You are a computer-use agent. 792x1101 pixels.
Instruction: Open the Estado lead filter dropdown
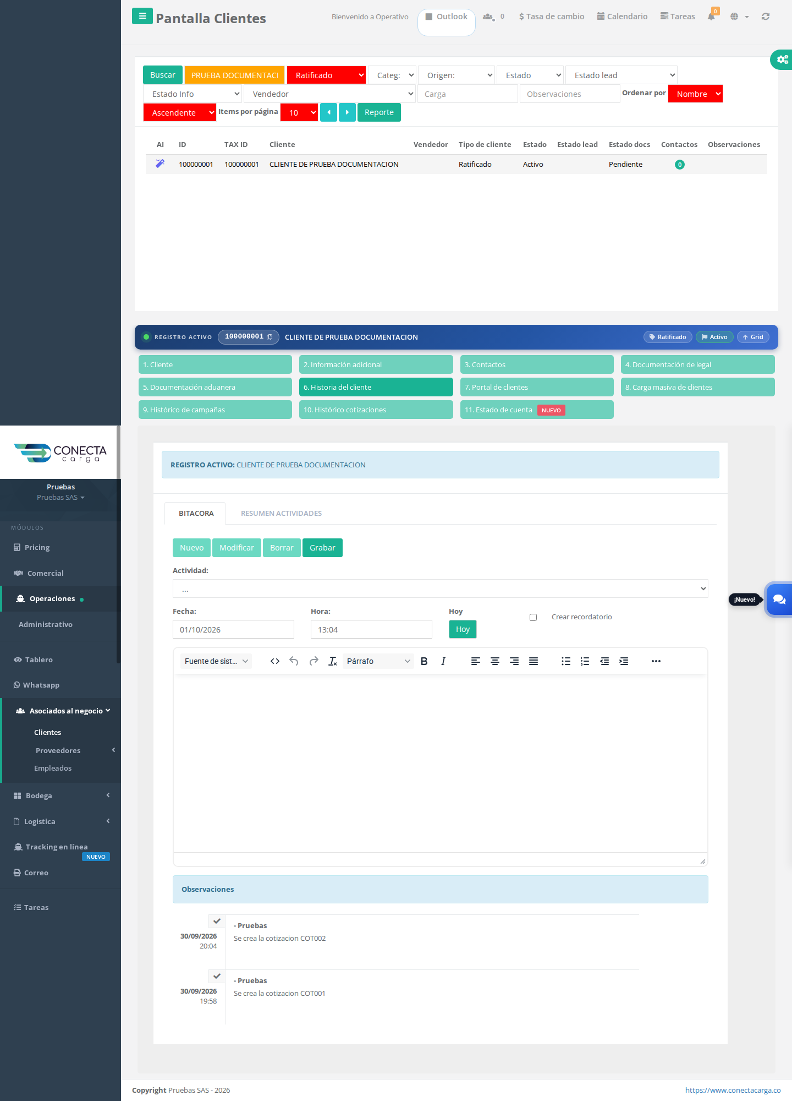(621, 75)
